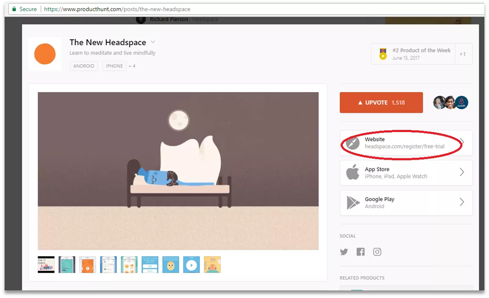Open the headspace.com/register/free-trial website link
This screenshot has height=298, width=489.
pyautogui.click(x=406, y=143)
